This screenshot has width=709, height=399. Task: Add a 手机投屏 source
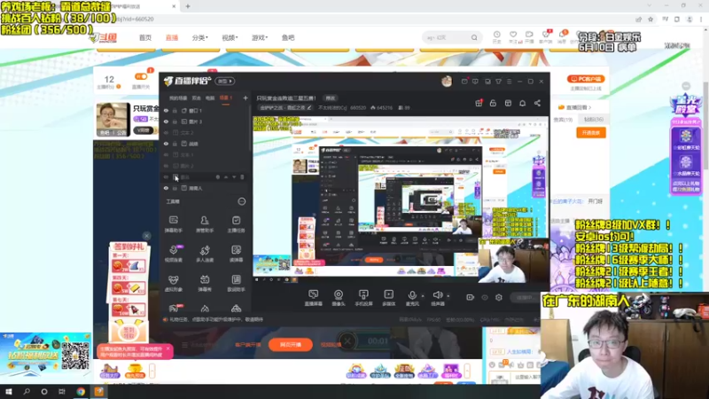pos(363,298)
